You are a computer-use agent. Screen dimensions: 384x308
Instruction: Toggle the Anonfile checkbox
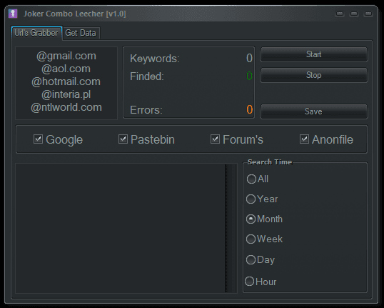(304, 139)
